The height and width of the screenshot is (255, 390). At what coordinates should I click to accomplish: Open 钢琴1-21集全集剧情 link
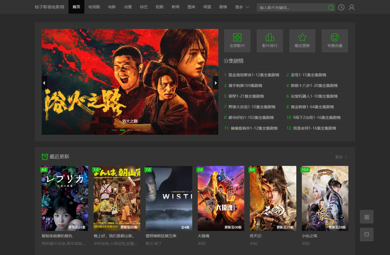pos(246,96)
